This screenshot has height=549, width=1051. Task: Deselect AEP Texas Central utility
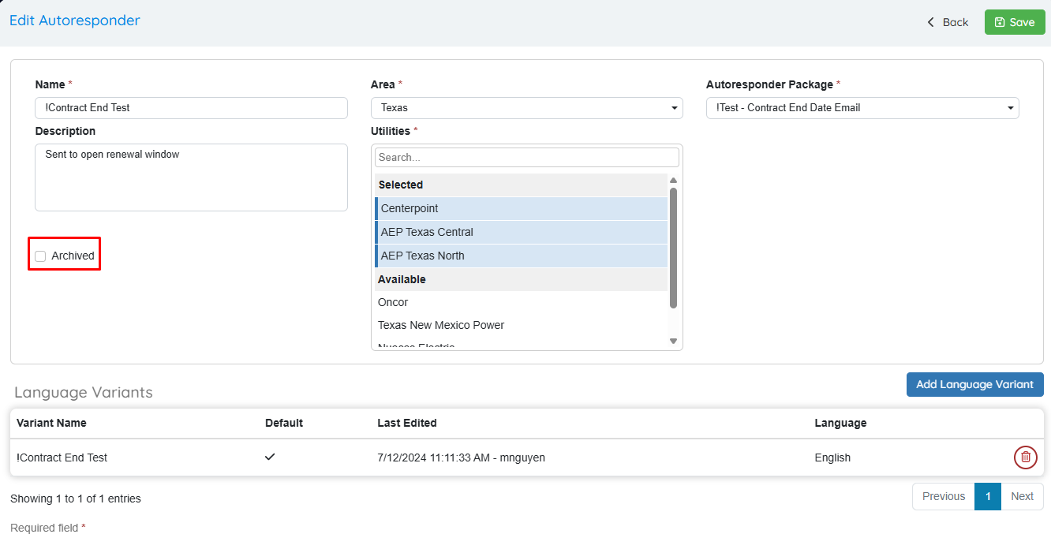[x=521, y=232]
